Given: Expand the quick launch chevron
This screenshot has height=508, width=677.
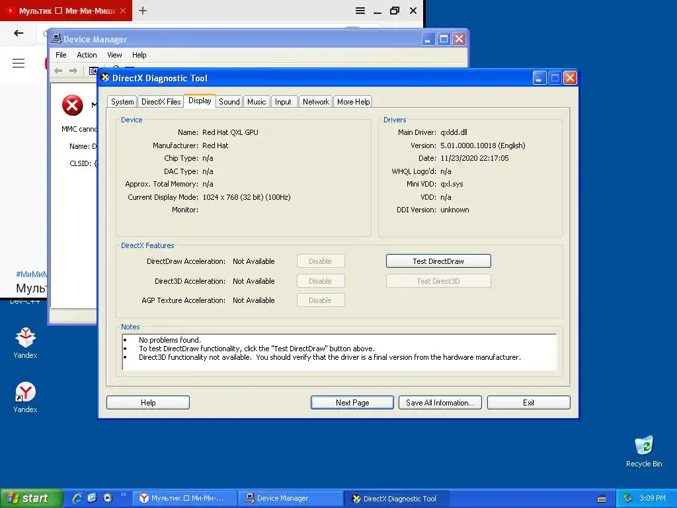Looking at the screenshot, I should (x=124, y=495).
